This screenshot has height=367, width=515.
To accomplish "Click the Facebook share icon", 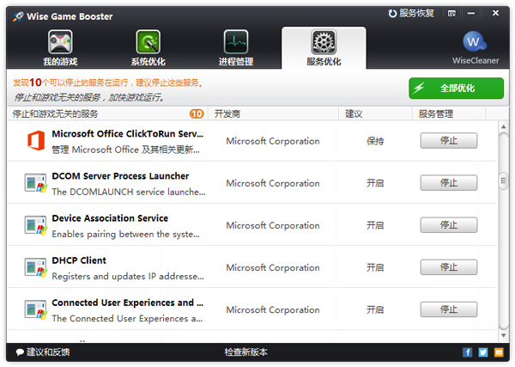I will pos(468,352).
